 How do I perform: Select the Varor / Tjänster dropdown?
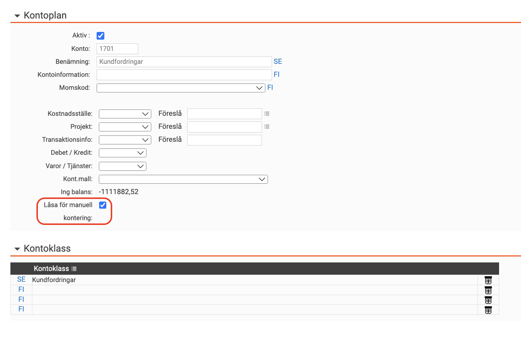[122, 166]
